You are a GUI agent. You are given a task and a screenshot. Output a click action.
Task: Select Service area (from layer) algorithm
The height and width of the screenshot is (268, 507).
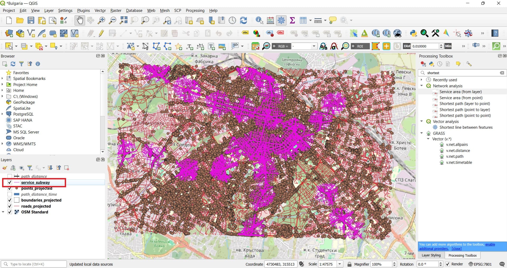tap(460, 92)
